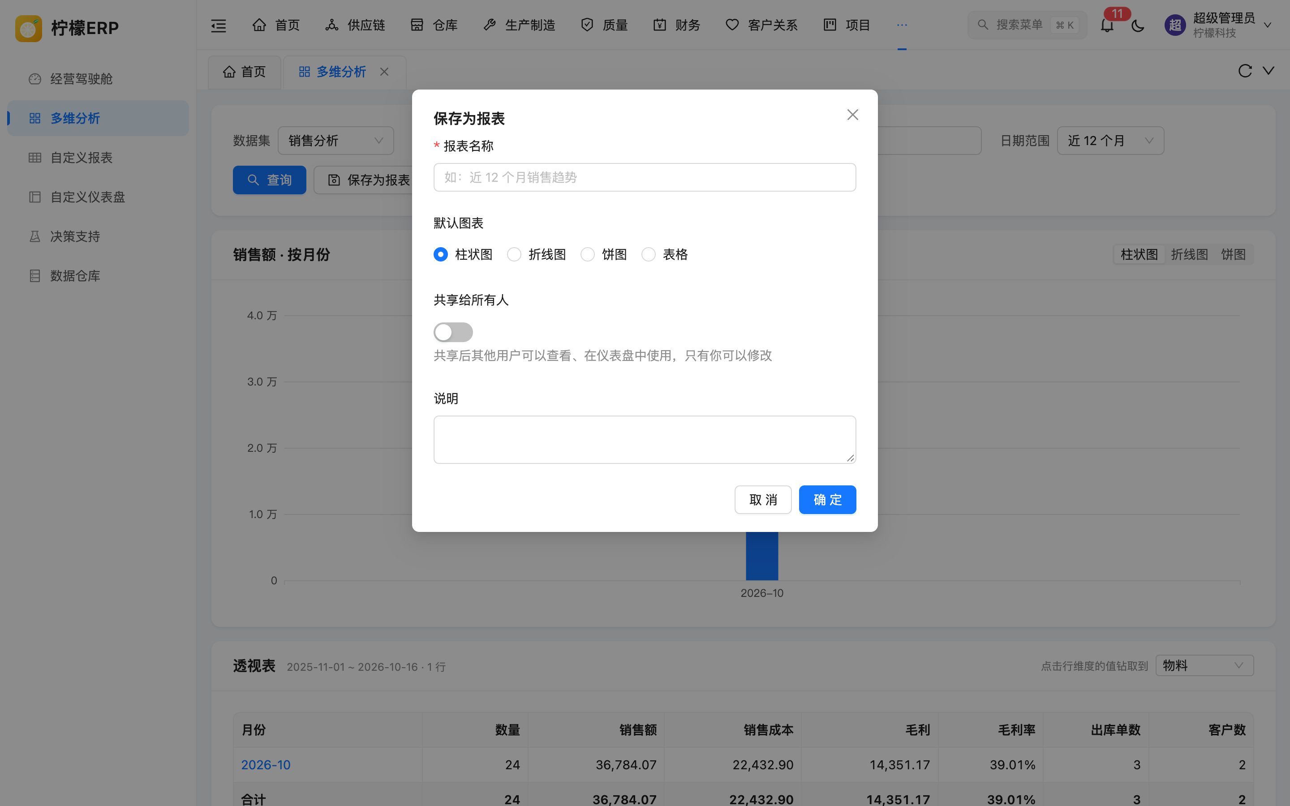Open 决策支持 in the sidebar
The width and height of the screenshot is (1290, 806).
click(x=98, y=237)
